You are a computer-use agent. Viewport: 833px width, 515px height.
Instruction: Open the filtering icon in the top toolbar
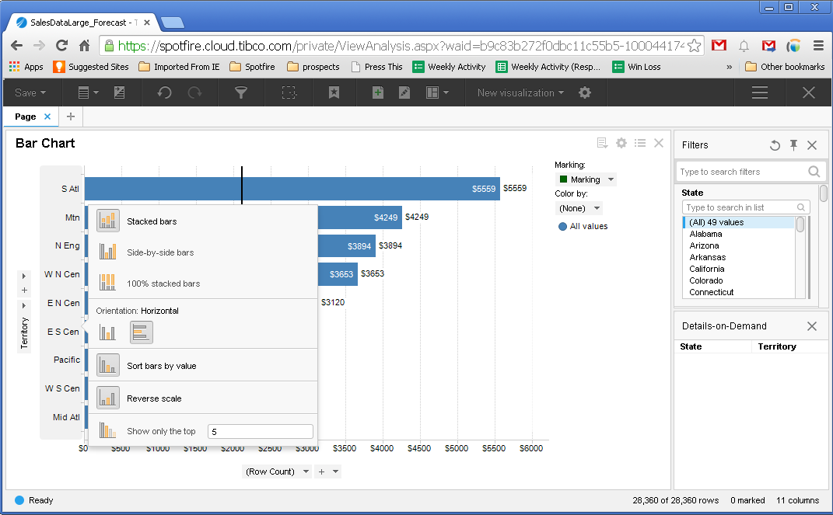[241, 92]
